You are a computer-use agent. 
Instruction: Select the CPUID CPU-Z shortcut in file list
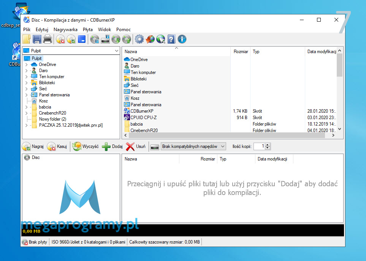tap(143, 118)
